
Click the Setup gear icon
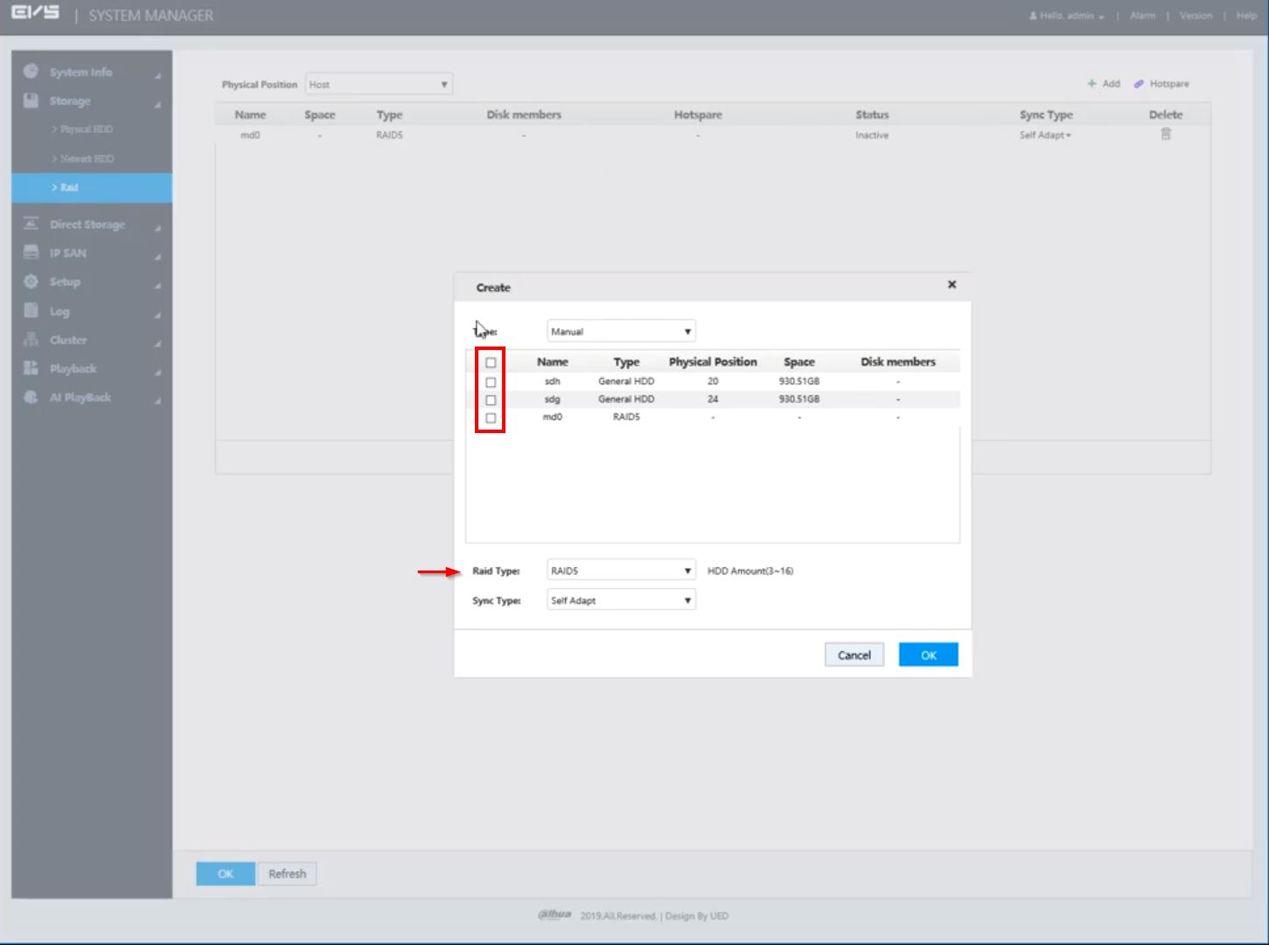31,282
